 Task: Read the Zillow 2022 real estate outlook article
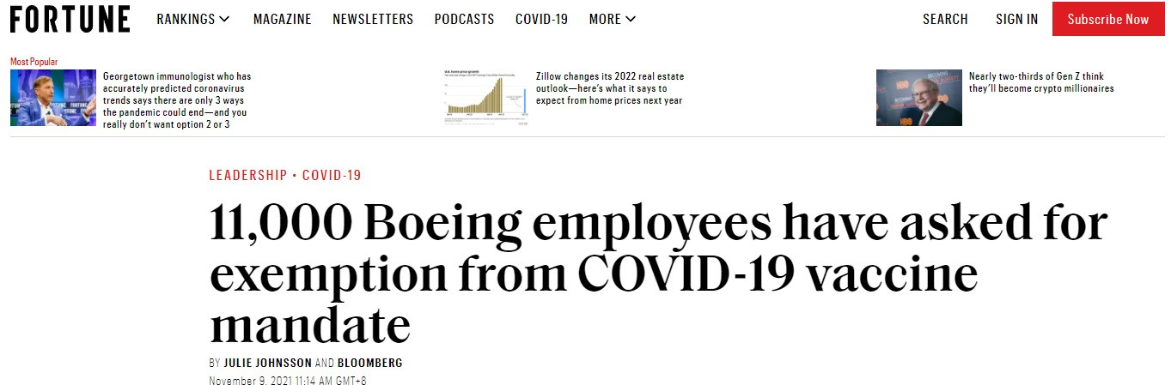[x=610, y=88]
